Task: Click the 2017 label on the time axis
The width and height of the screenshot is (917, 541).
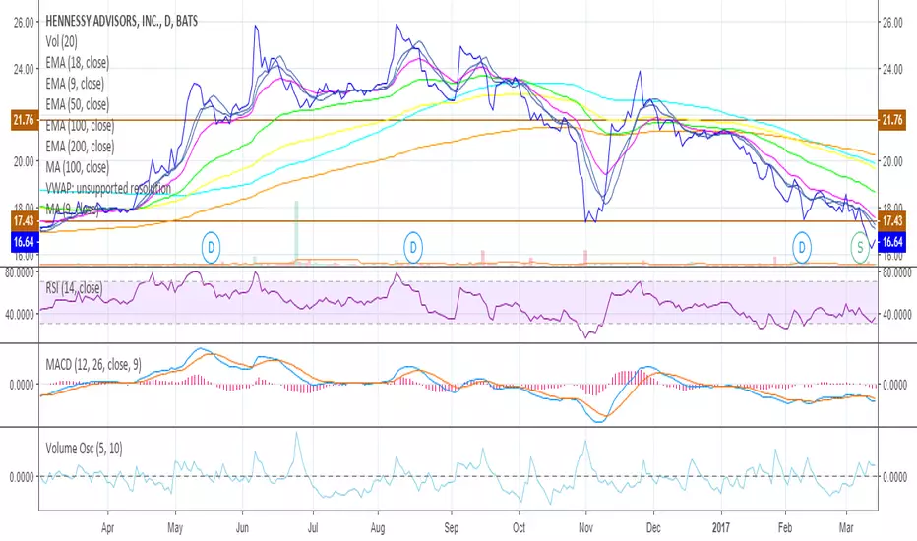Action: (x=721, y=527)
